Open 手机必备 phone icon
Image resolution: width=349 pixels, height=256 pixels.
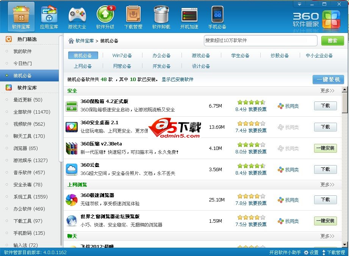pyautogui.click(x=217, y=17)
